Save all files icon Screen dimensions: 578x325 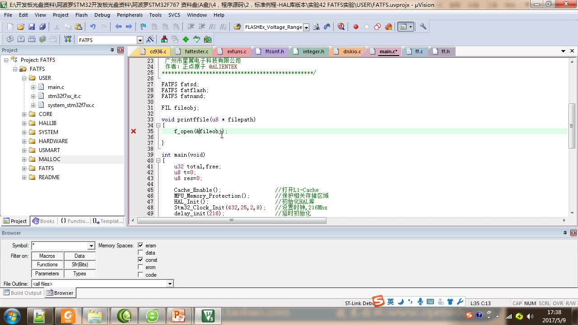click(42, 27)
